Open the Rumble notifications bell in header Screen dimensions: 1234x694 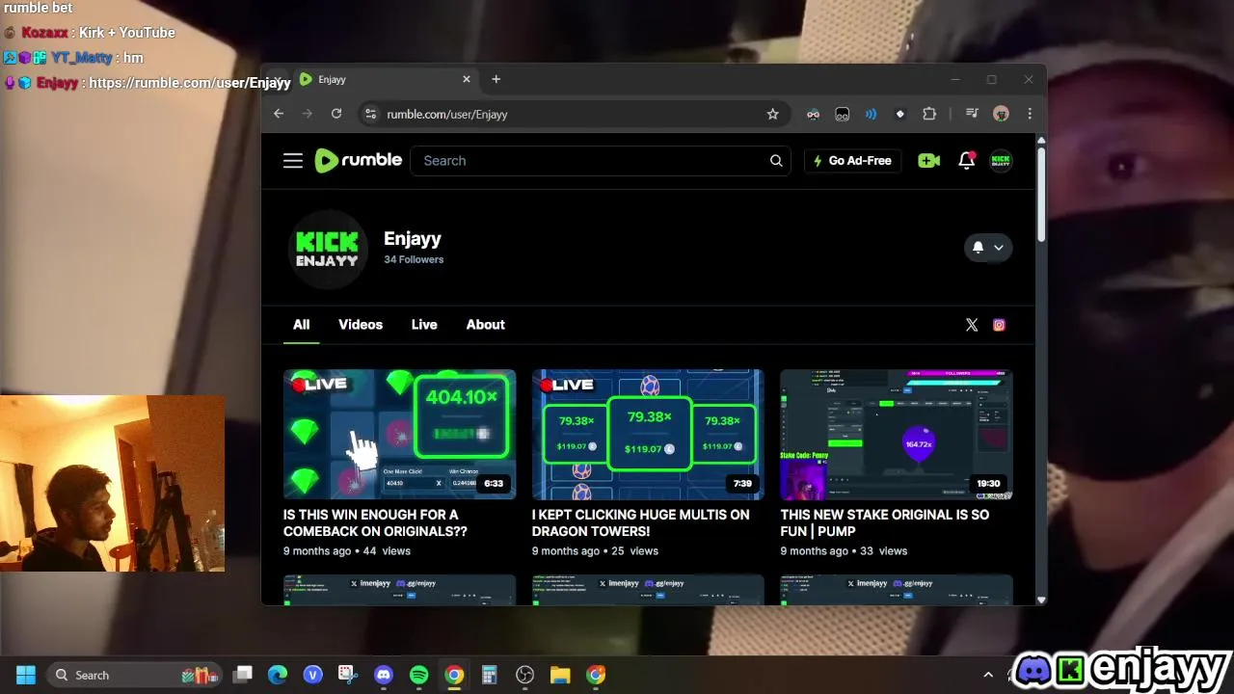[x=966, y=161]
